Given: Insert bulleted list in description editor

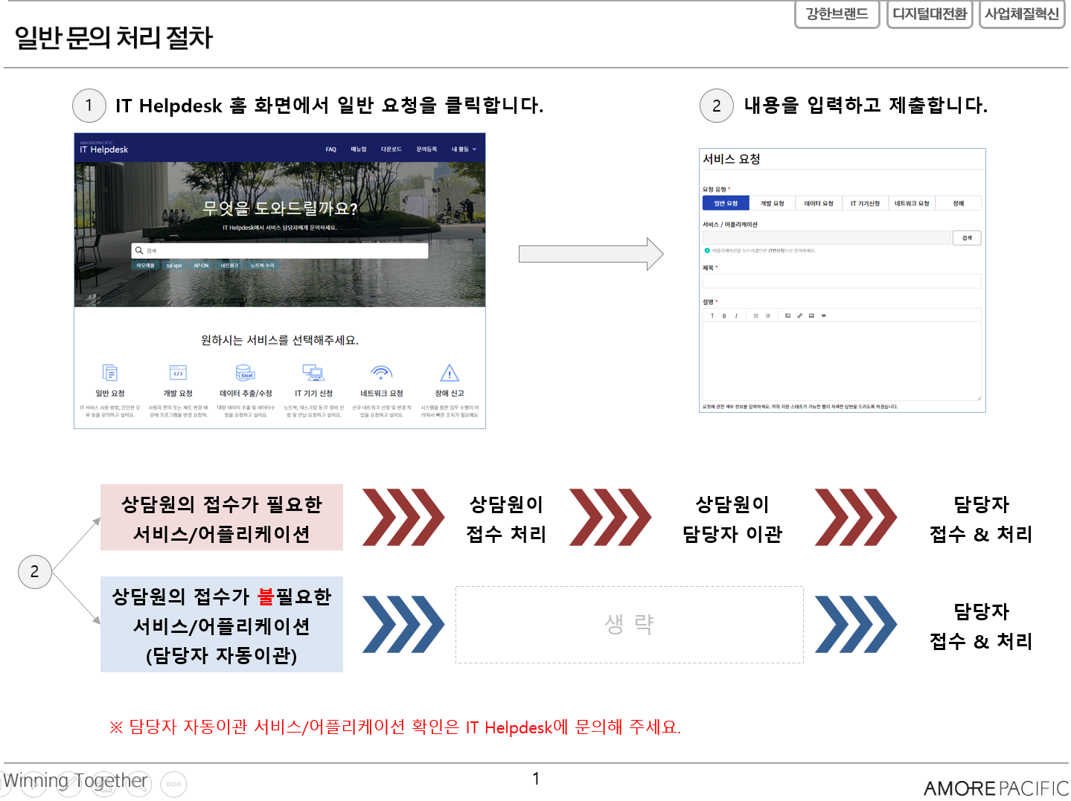Looking at the screenshot, I should [x=755, y=316].
